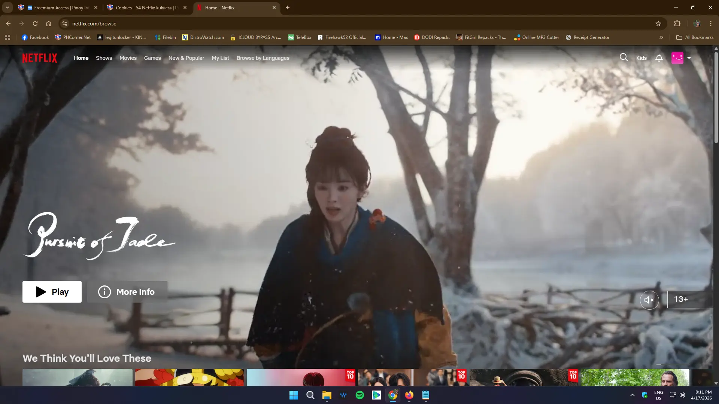Open the notifications bell
This screenshot has height=404, width=719.
click(x=659, y=58)
